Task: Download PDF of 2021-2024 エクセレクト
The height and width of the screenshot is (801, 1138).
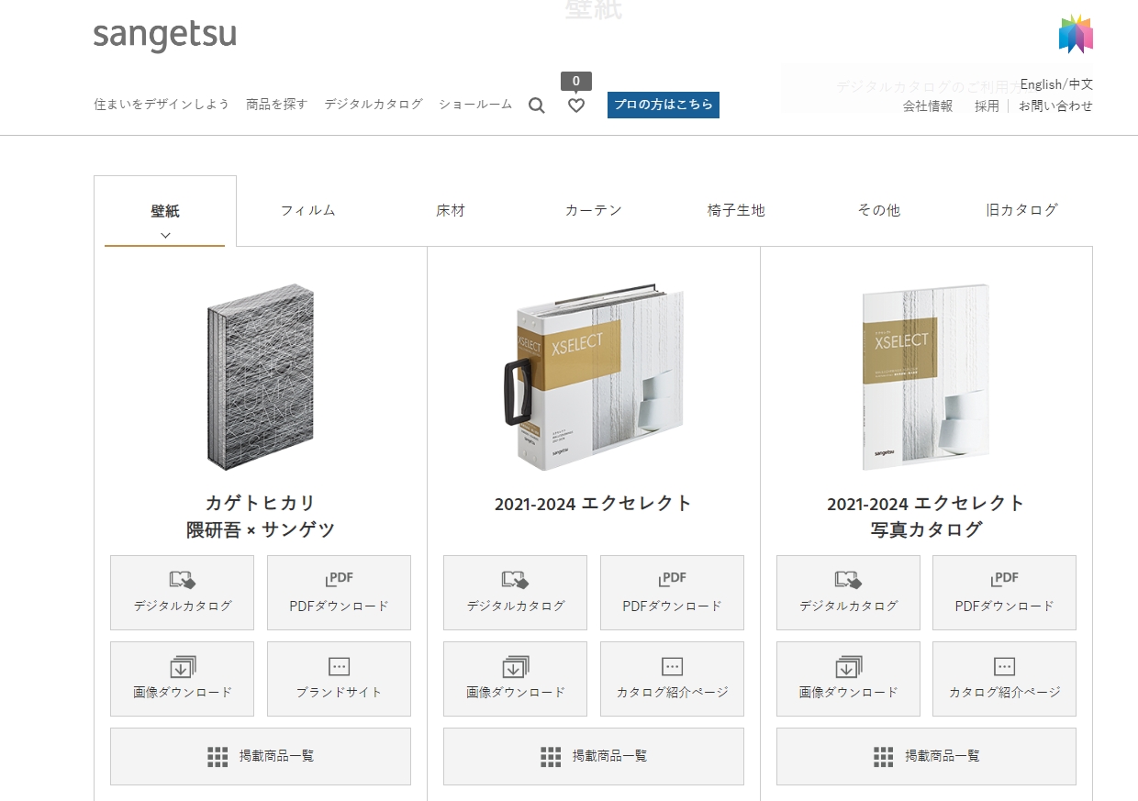Action: tap(673, 593)
